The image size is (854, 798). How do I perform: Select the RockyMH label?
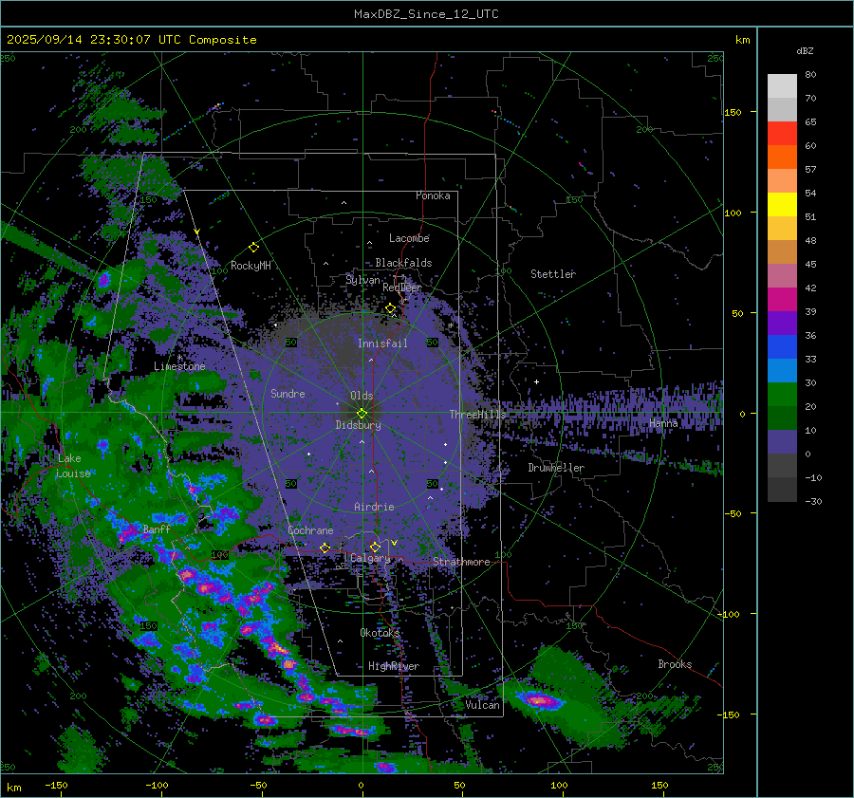coord(251,266)
